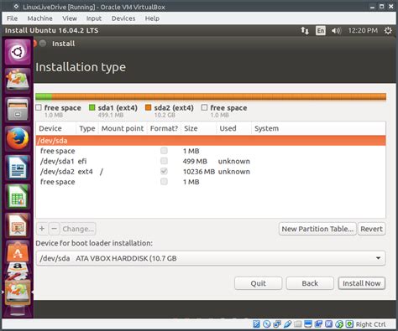Image resolution: width=398 pixels, height=331 pixels.
Task: Open the network indicator in the top panel
Action: [x=305, y=30]
